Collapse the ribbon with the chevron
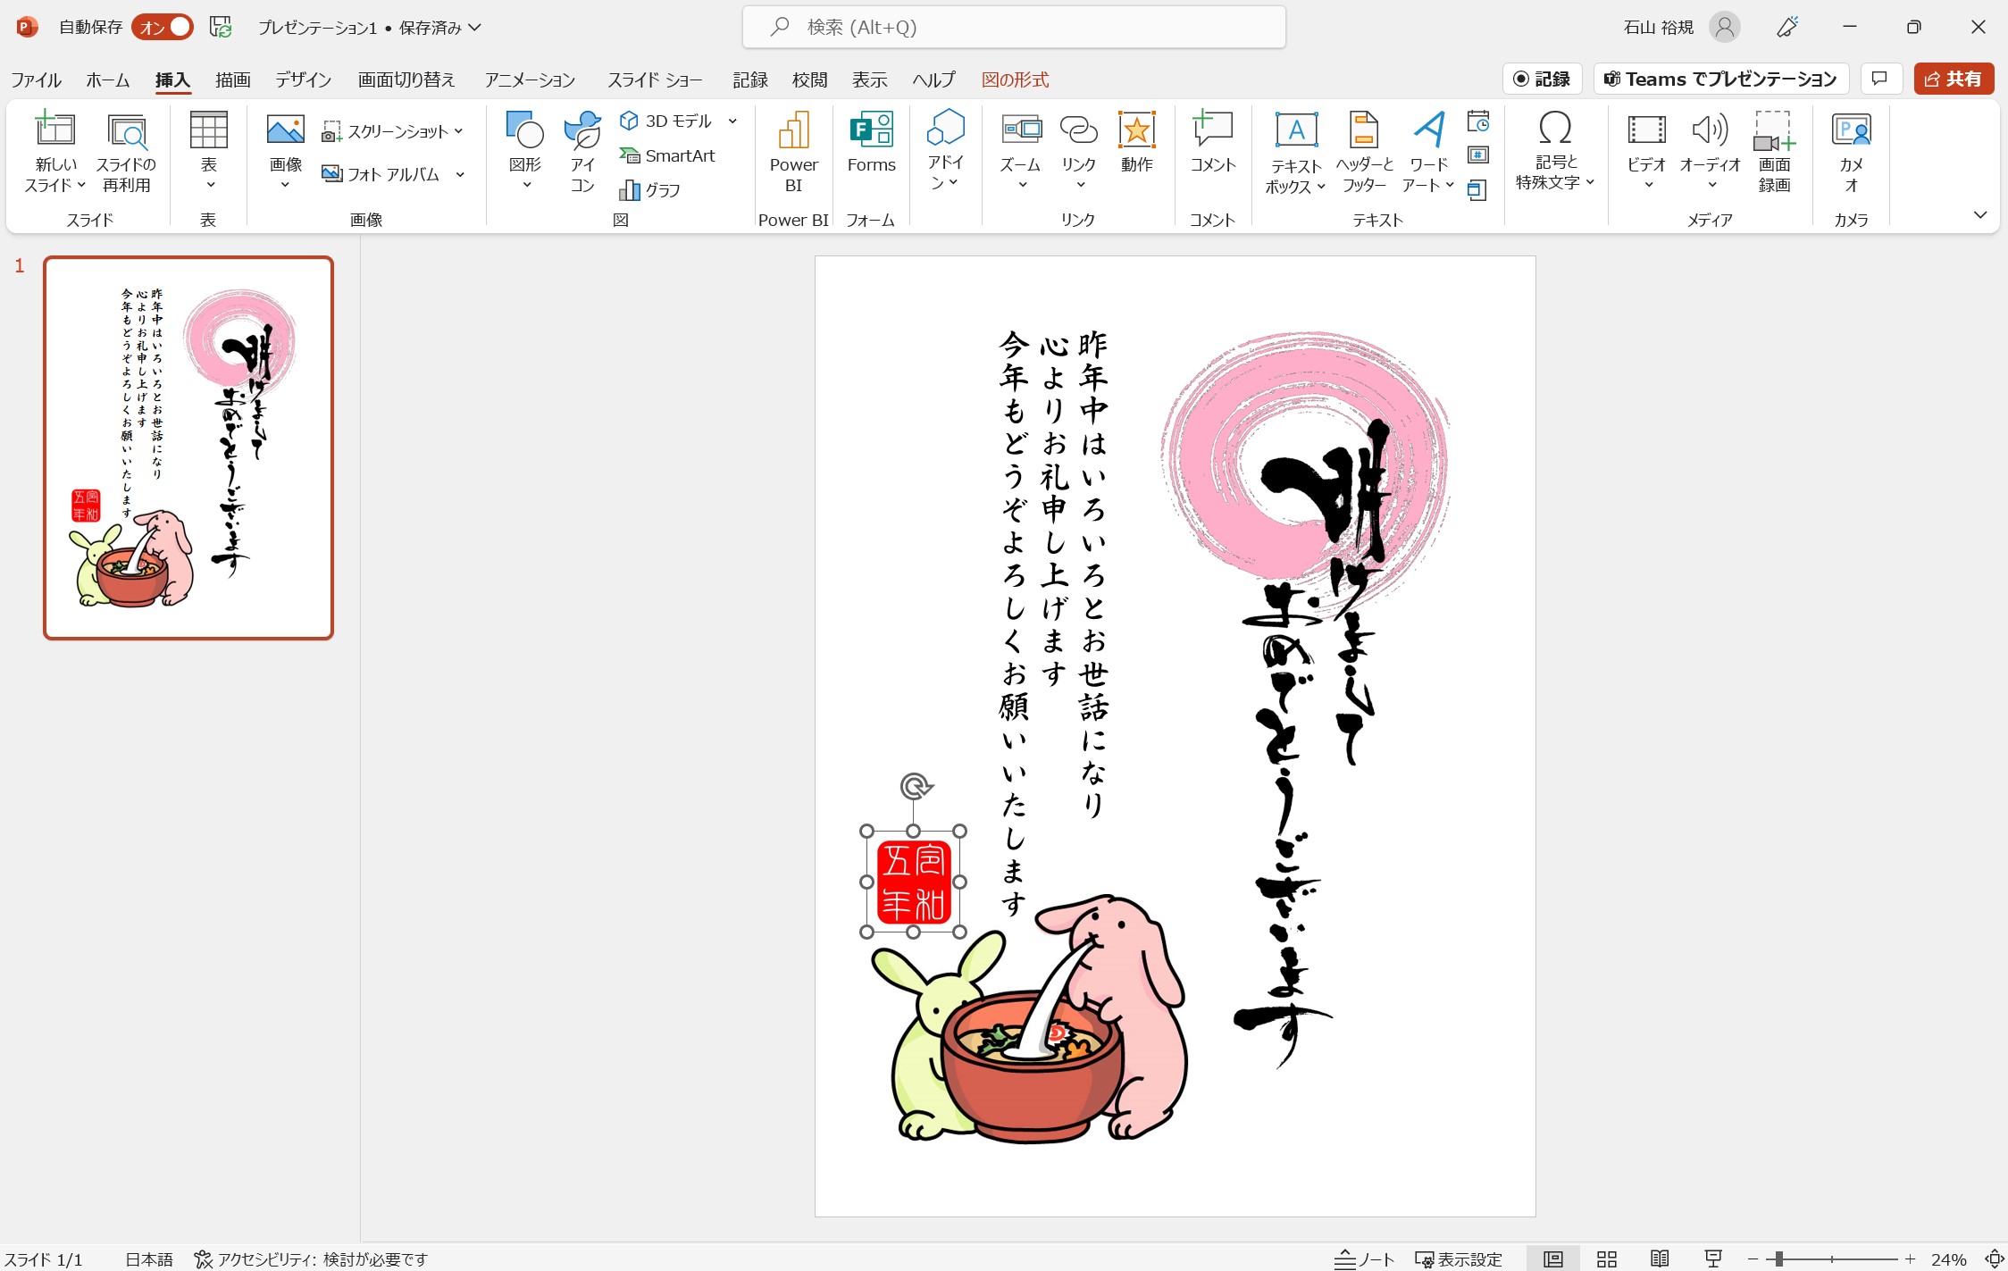Image resolution: width=2008 pixels, height=1271 pixels. click(x=1980, y=214)
